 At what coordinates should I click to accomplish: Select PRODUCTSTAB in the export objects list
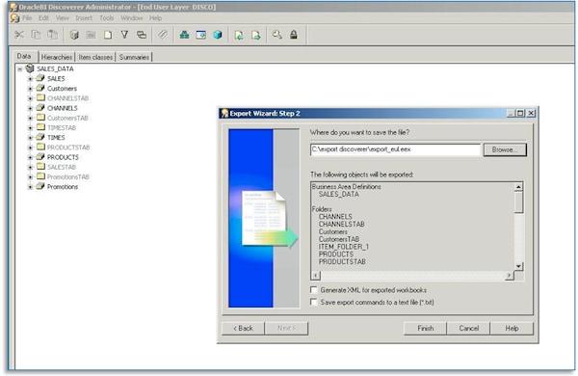342,261
